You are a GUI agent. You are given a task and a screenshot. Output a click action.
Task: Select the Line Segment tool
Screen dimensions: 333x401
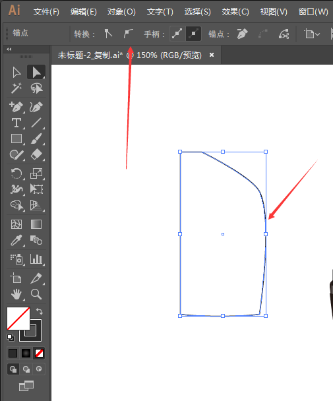[36, 123]
